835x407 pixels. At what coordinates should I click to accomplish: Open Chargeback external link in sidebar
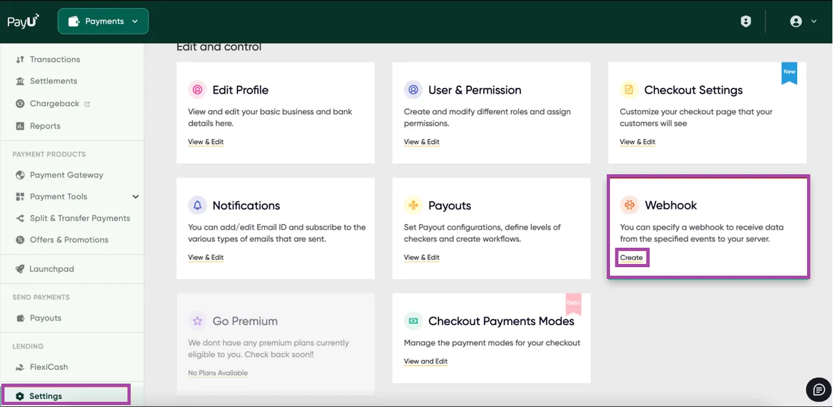pos(55,103)
